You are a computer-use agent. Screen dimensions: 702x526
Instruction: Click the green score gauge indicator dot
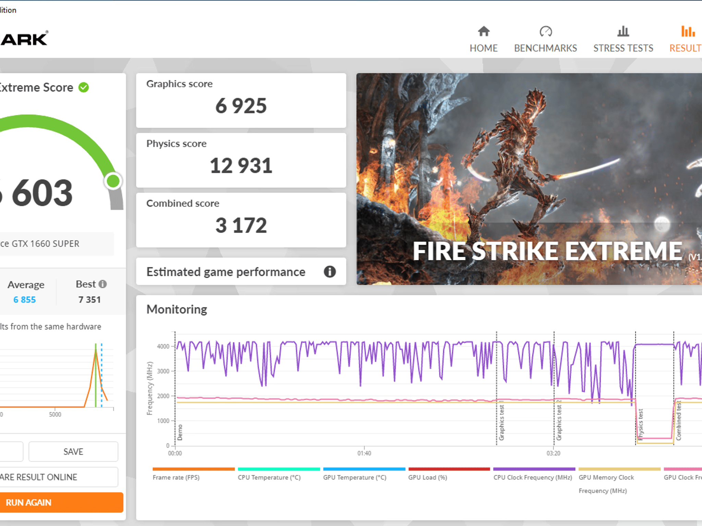point(113,181)
